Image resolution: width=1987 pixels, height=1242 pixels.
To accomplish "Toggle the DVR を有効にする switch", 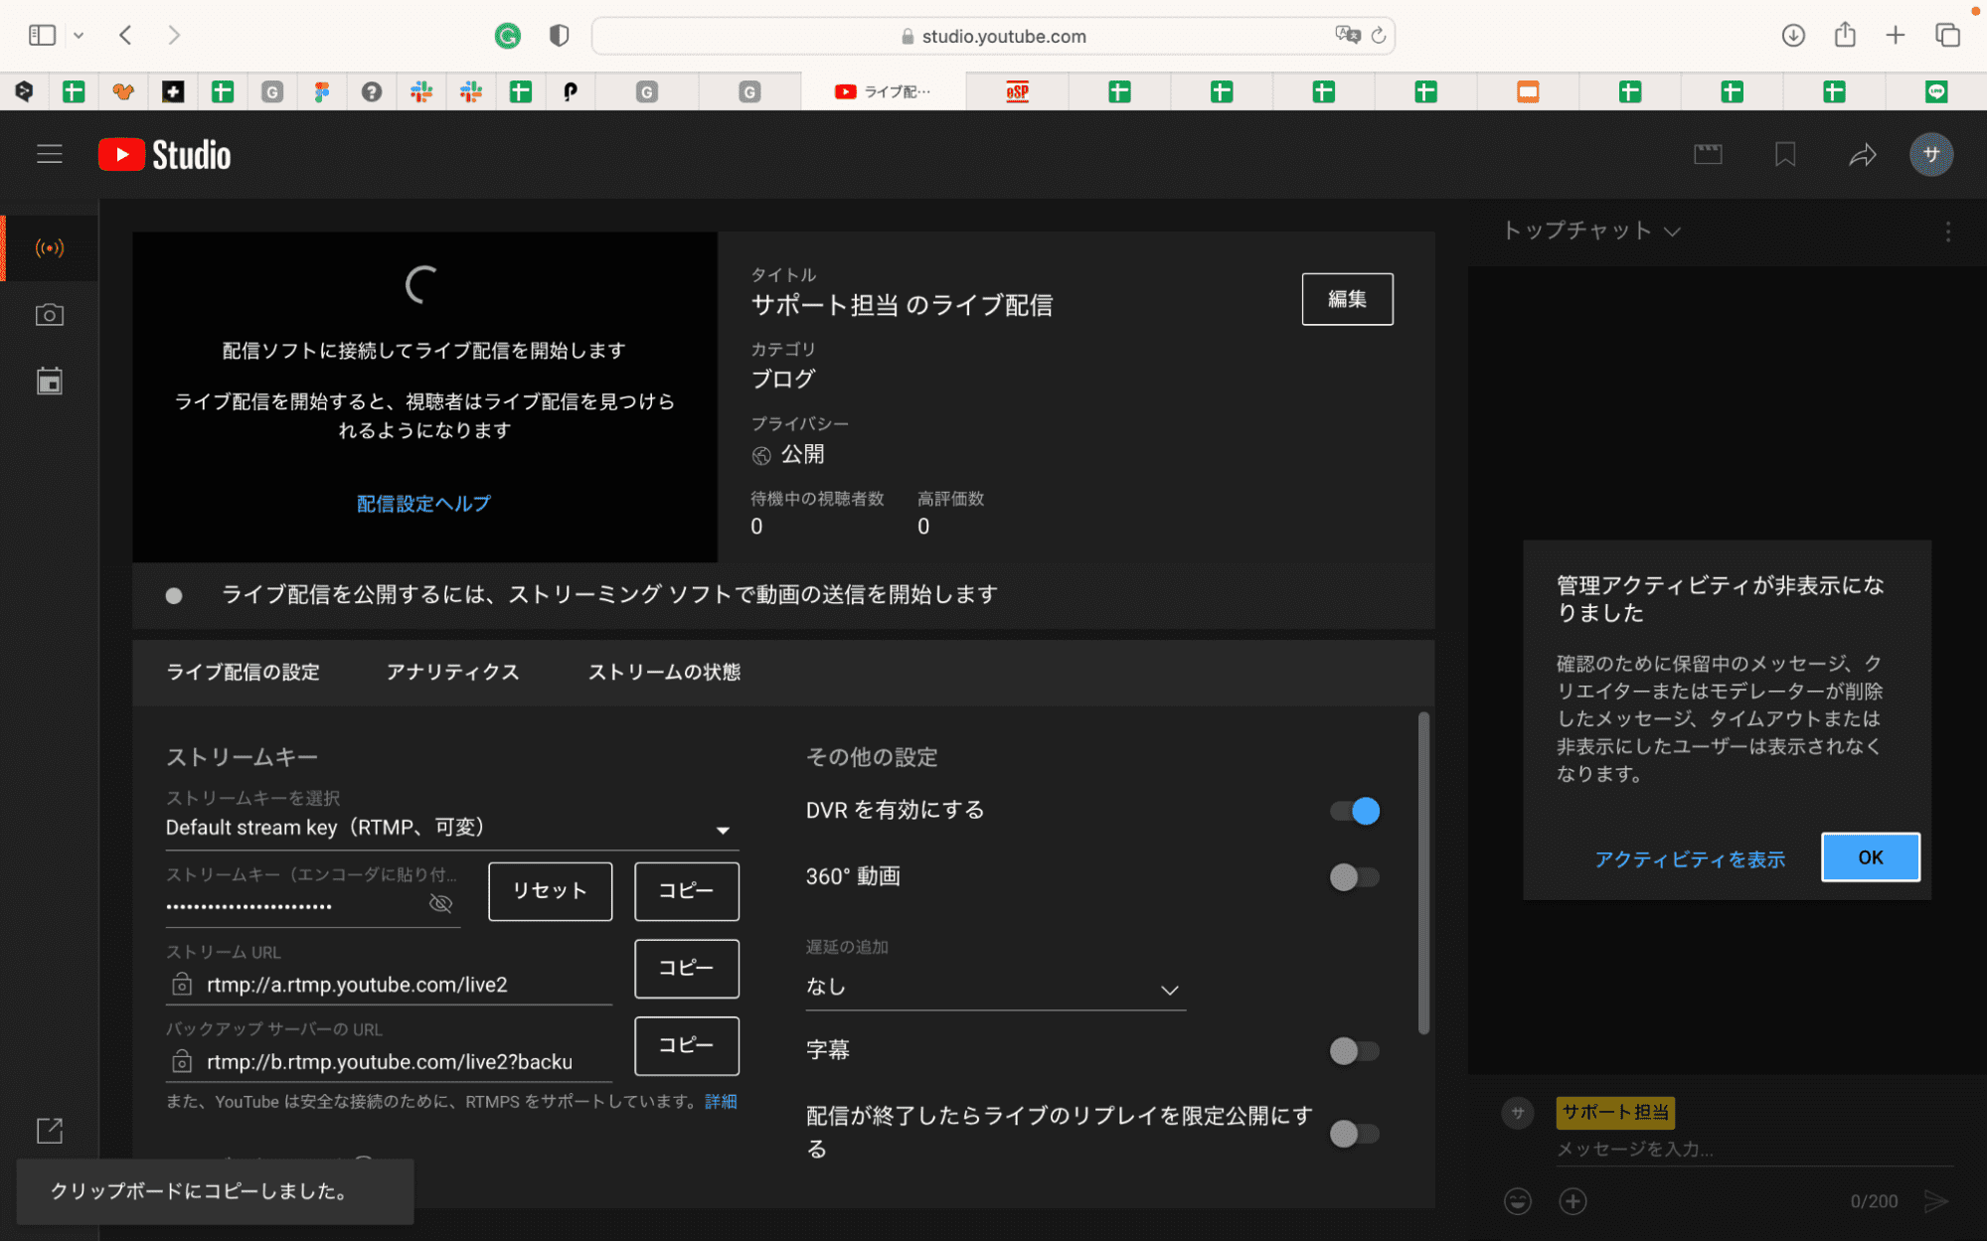I will (x=1356, y=811).
